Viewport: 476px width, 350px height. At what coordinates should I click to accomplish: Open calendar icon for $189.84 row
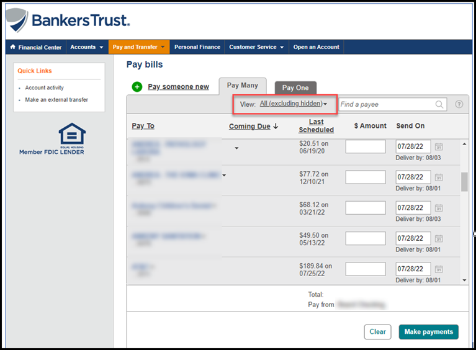[439, 269]
